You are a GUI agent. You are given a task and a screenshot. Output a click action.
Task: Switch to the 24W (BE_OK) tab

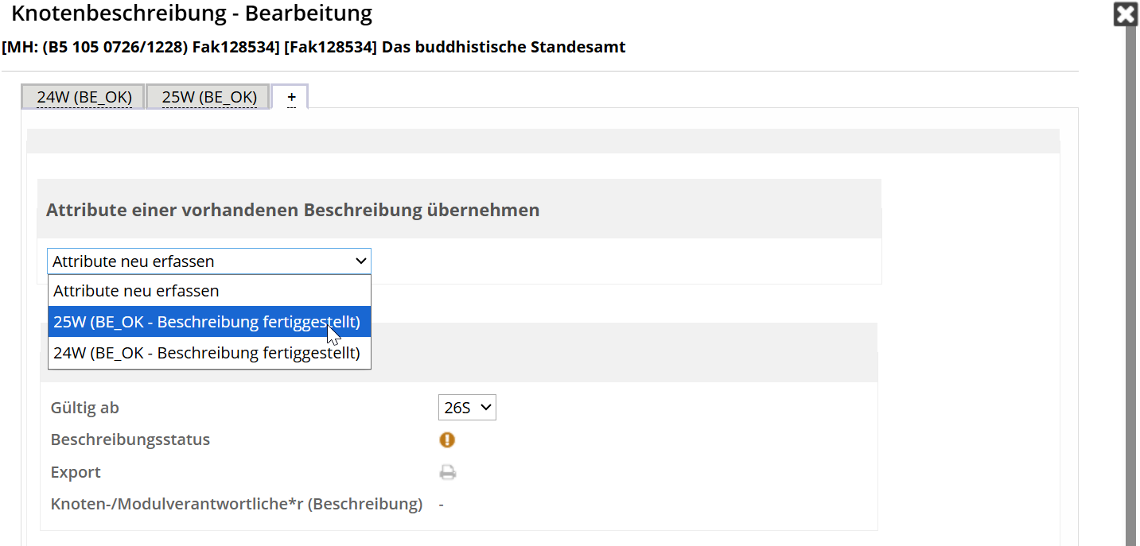[x=84, y=97]
